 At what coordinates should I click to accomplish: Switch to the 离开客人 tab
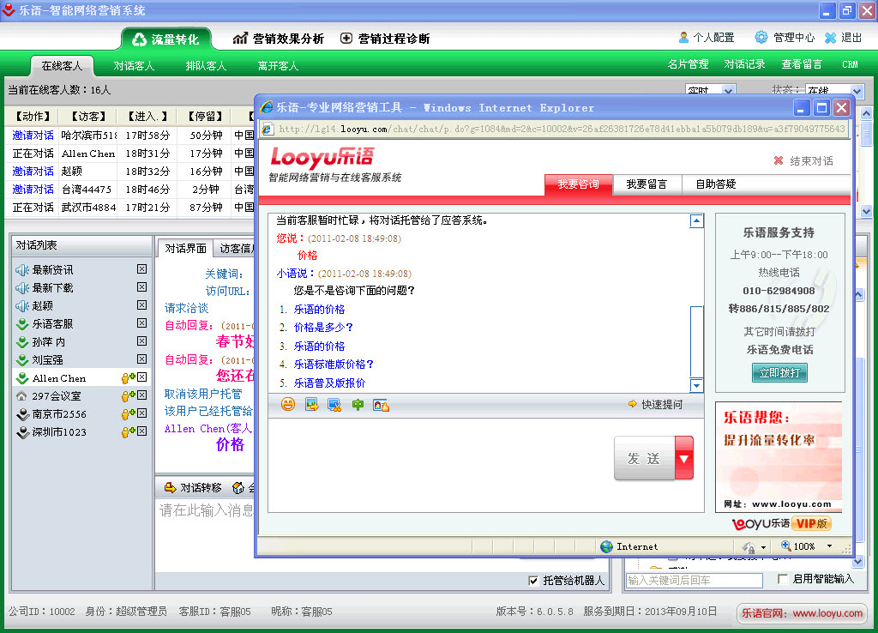point(278,66)
